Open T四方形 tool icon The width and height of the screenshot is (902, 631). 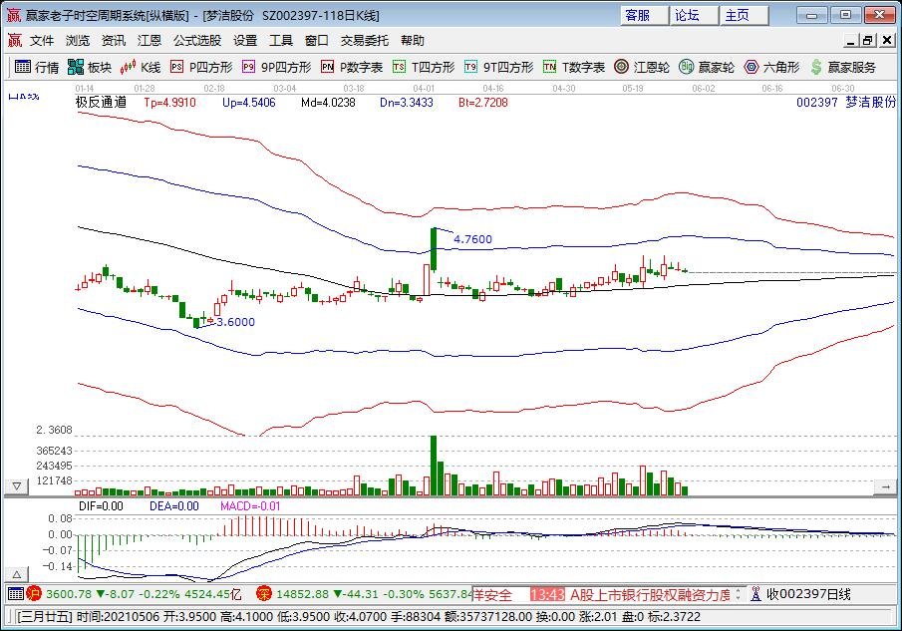[x=399, y=68]
